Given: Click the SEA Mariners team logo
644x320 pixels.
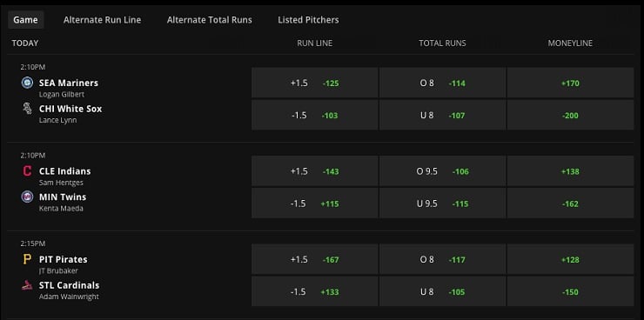Looking at the screenshot, I should tap(27, 83).
